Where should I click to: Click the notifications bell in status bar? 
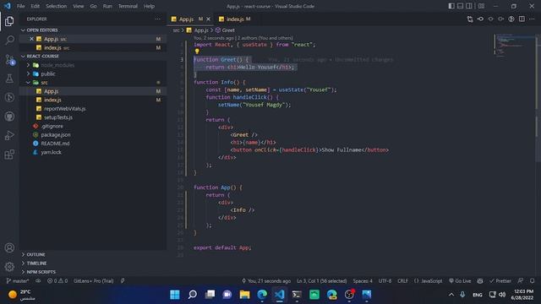coord(533,281)
